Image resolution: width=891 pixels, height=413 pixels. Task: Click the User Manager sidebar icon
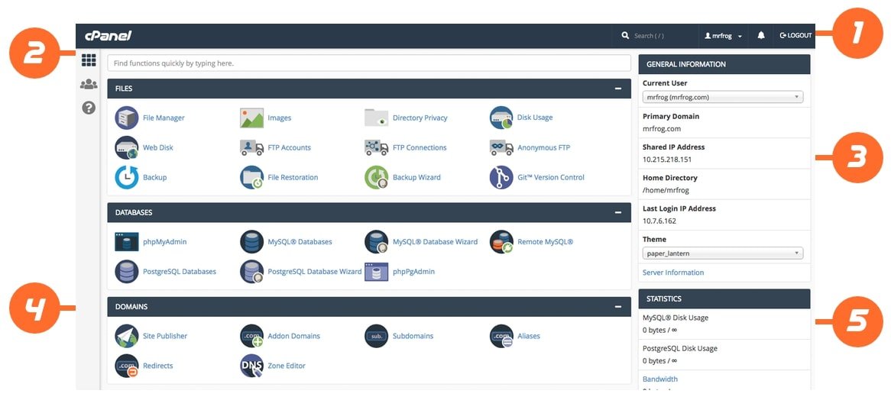coord(89,84)
